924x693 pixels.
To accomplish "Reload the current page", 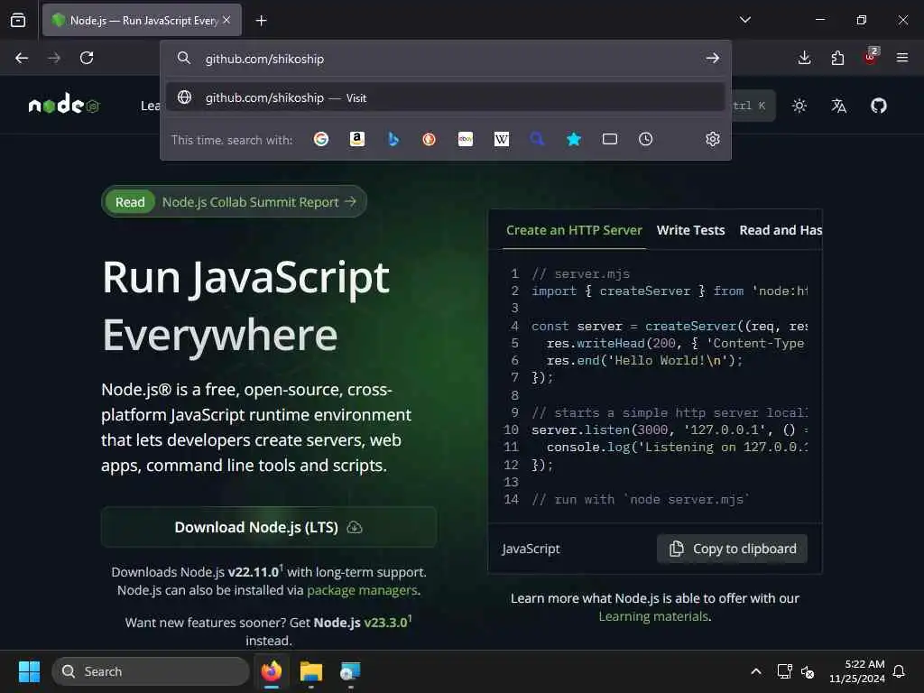I will pyautogui.click(x=87, y=58).
